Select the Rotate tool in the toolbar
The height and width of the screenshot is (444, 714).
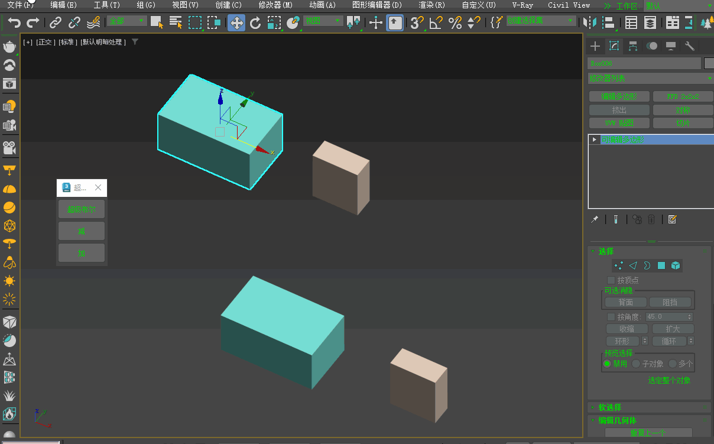(x=255, y=23)
